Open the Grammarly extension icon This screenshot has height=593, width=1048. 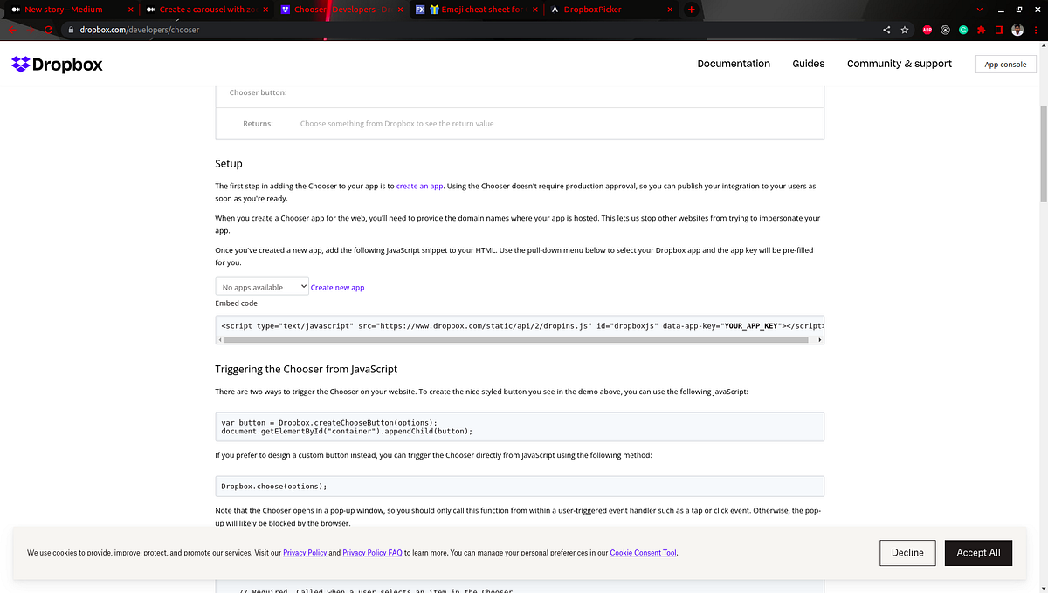[x=963, y=30]
